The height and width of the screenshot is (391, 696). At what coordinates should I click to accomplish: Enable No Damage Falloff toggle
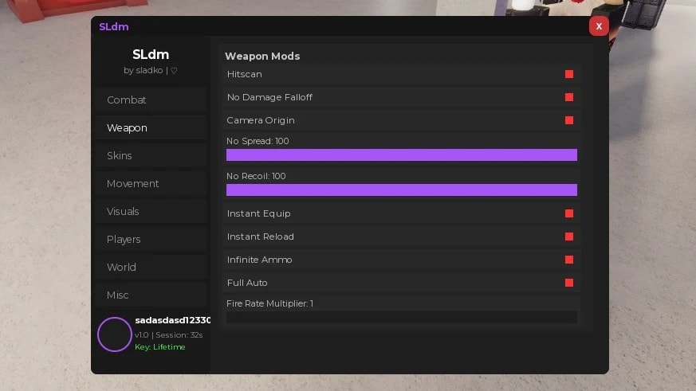coord(569,97)
